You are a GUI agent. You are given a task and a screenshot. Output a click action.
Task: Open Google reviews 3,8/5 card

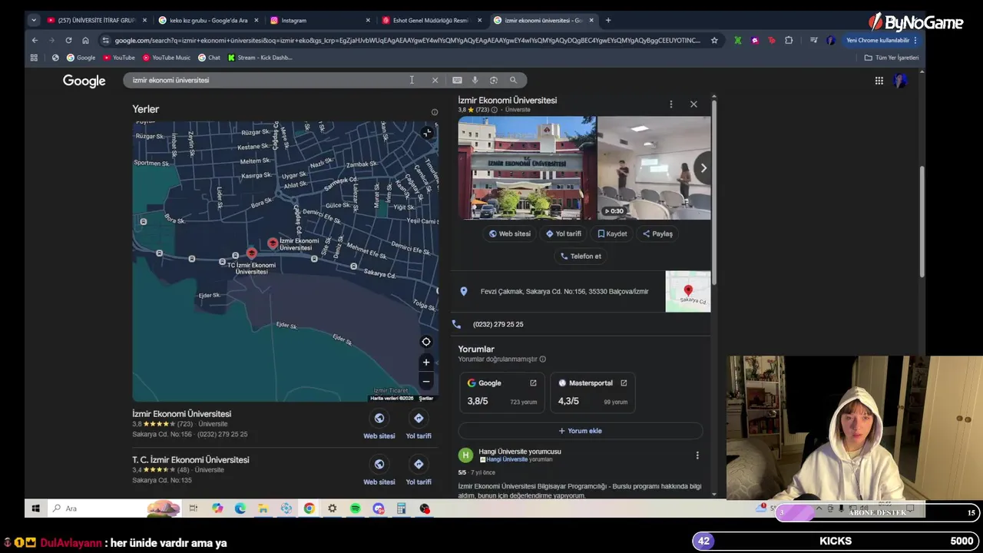(502, 392)
